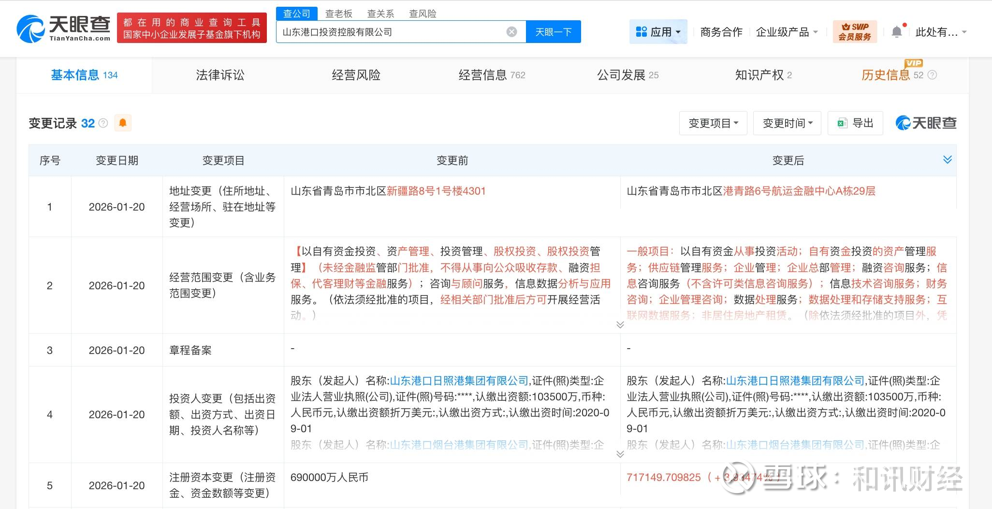This screenshot has height=509, width=992.
Task: Click help icon beside 历史信息 52
Action: 933,75
